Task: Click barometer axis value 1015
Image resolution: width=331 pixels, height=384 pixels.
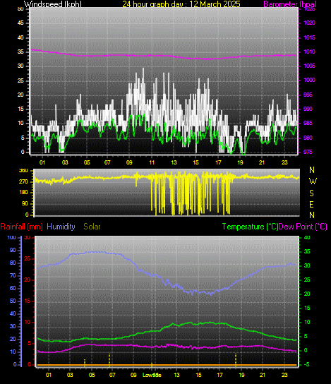Action: pos(309,37)
